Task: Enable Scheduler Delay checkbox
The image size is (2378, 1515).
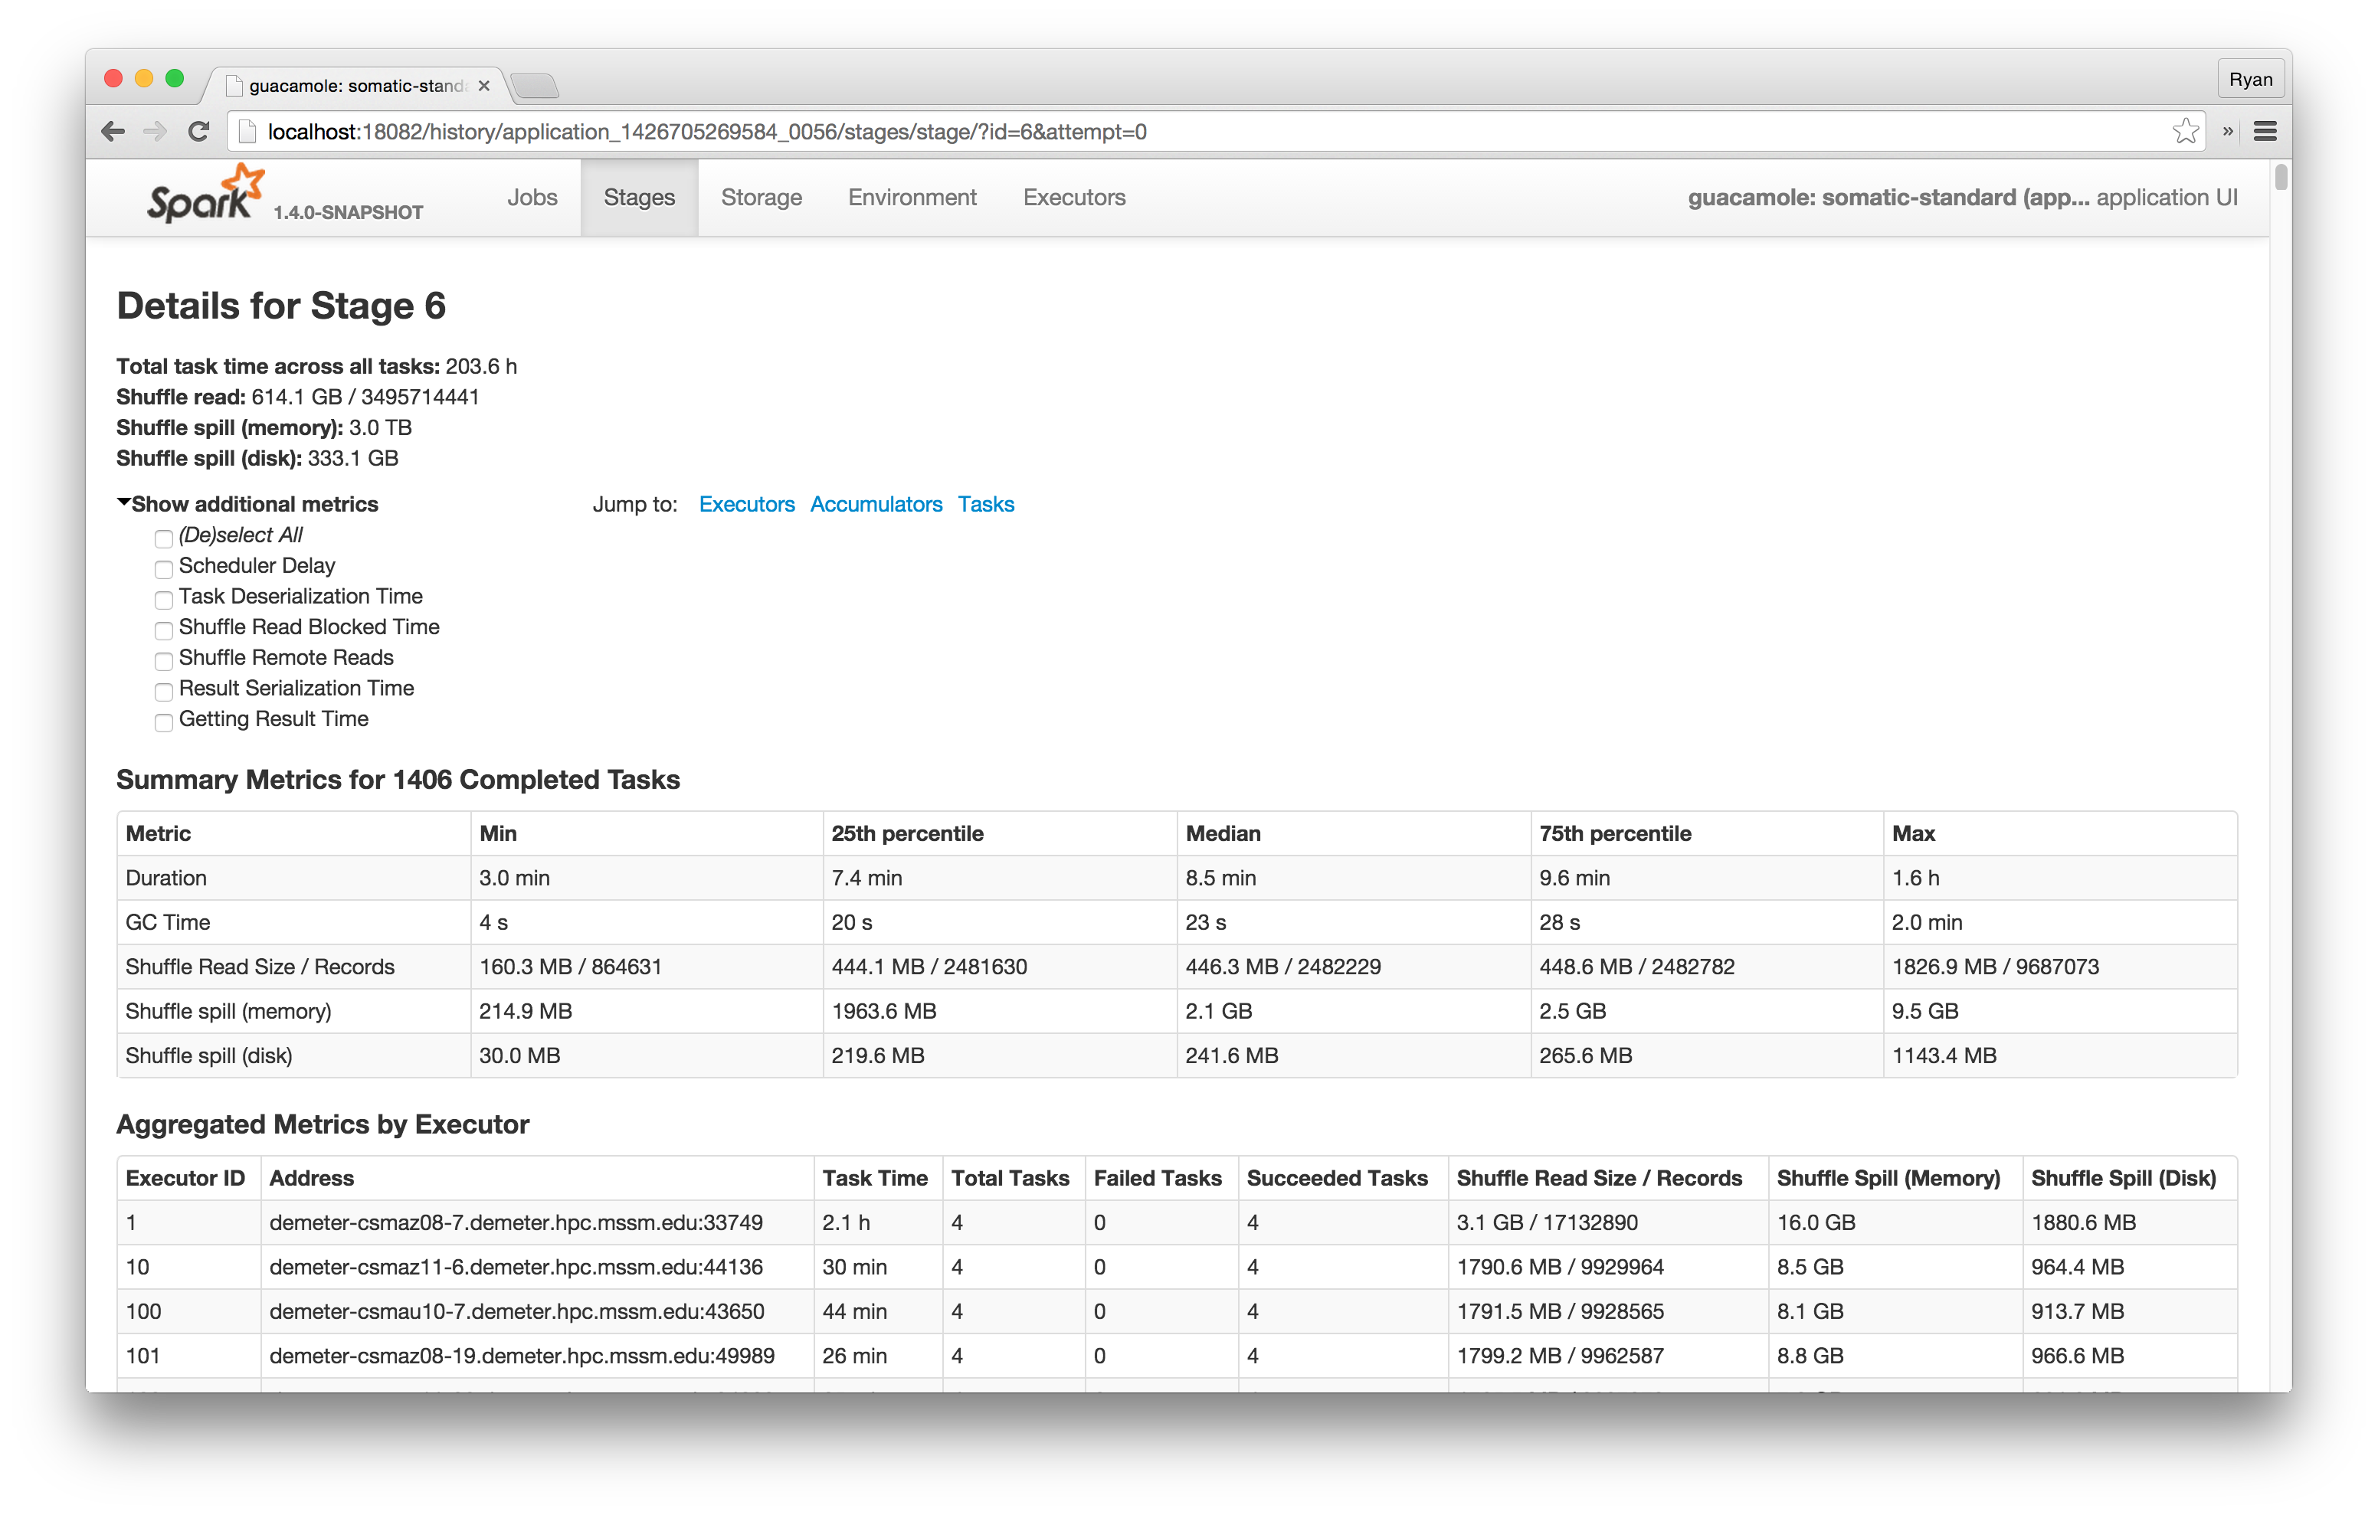Action: [x=164, y=569]
